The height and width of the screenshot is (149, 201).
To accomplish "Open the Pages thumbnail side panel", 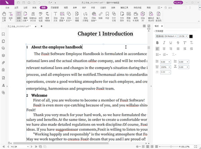I will [3, 41].
